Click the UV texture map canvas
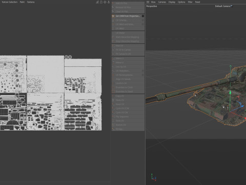Screen dimensions: 246x185 51,93
